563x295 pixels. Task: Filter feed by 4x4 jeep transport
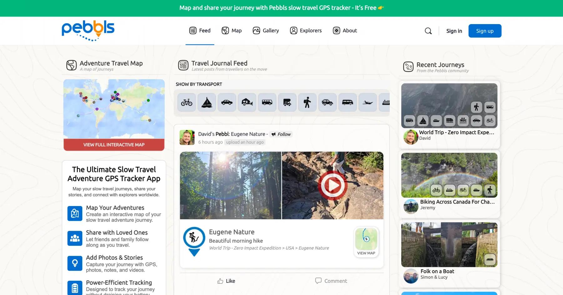[327, 102]
